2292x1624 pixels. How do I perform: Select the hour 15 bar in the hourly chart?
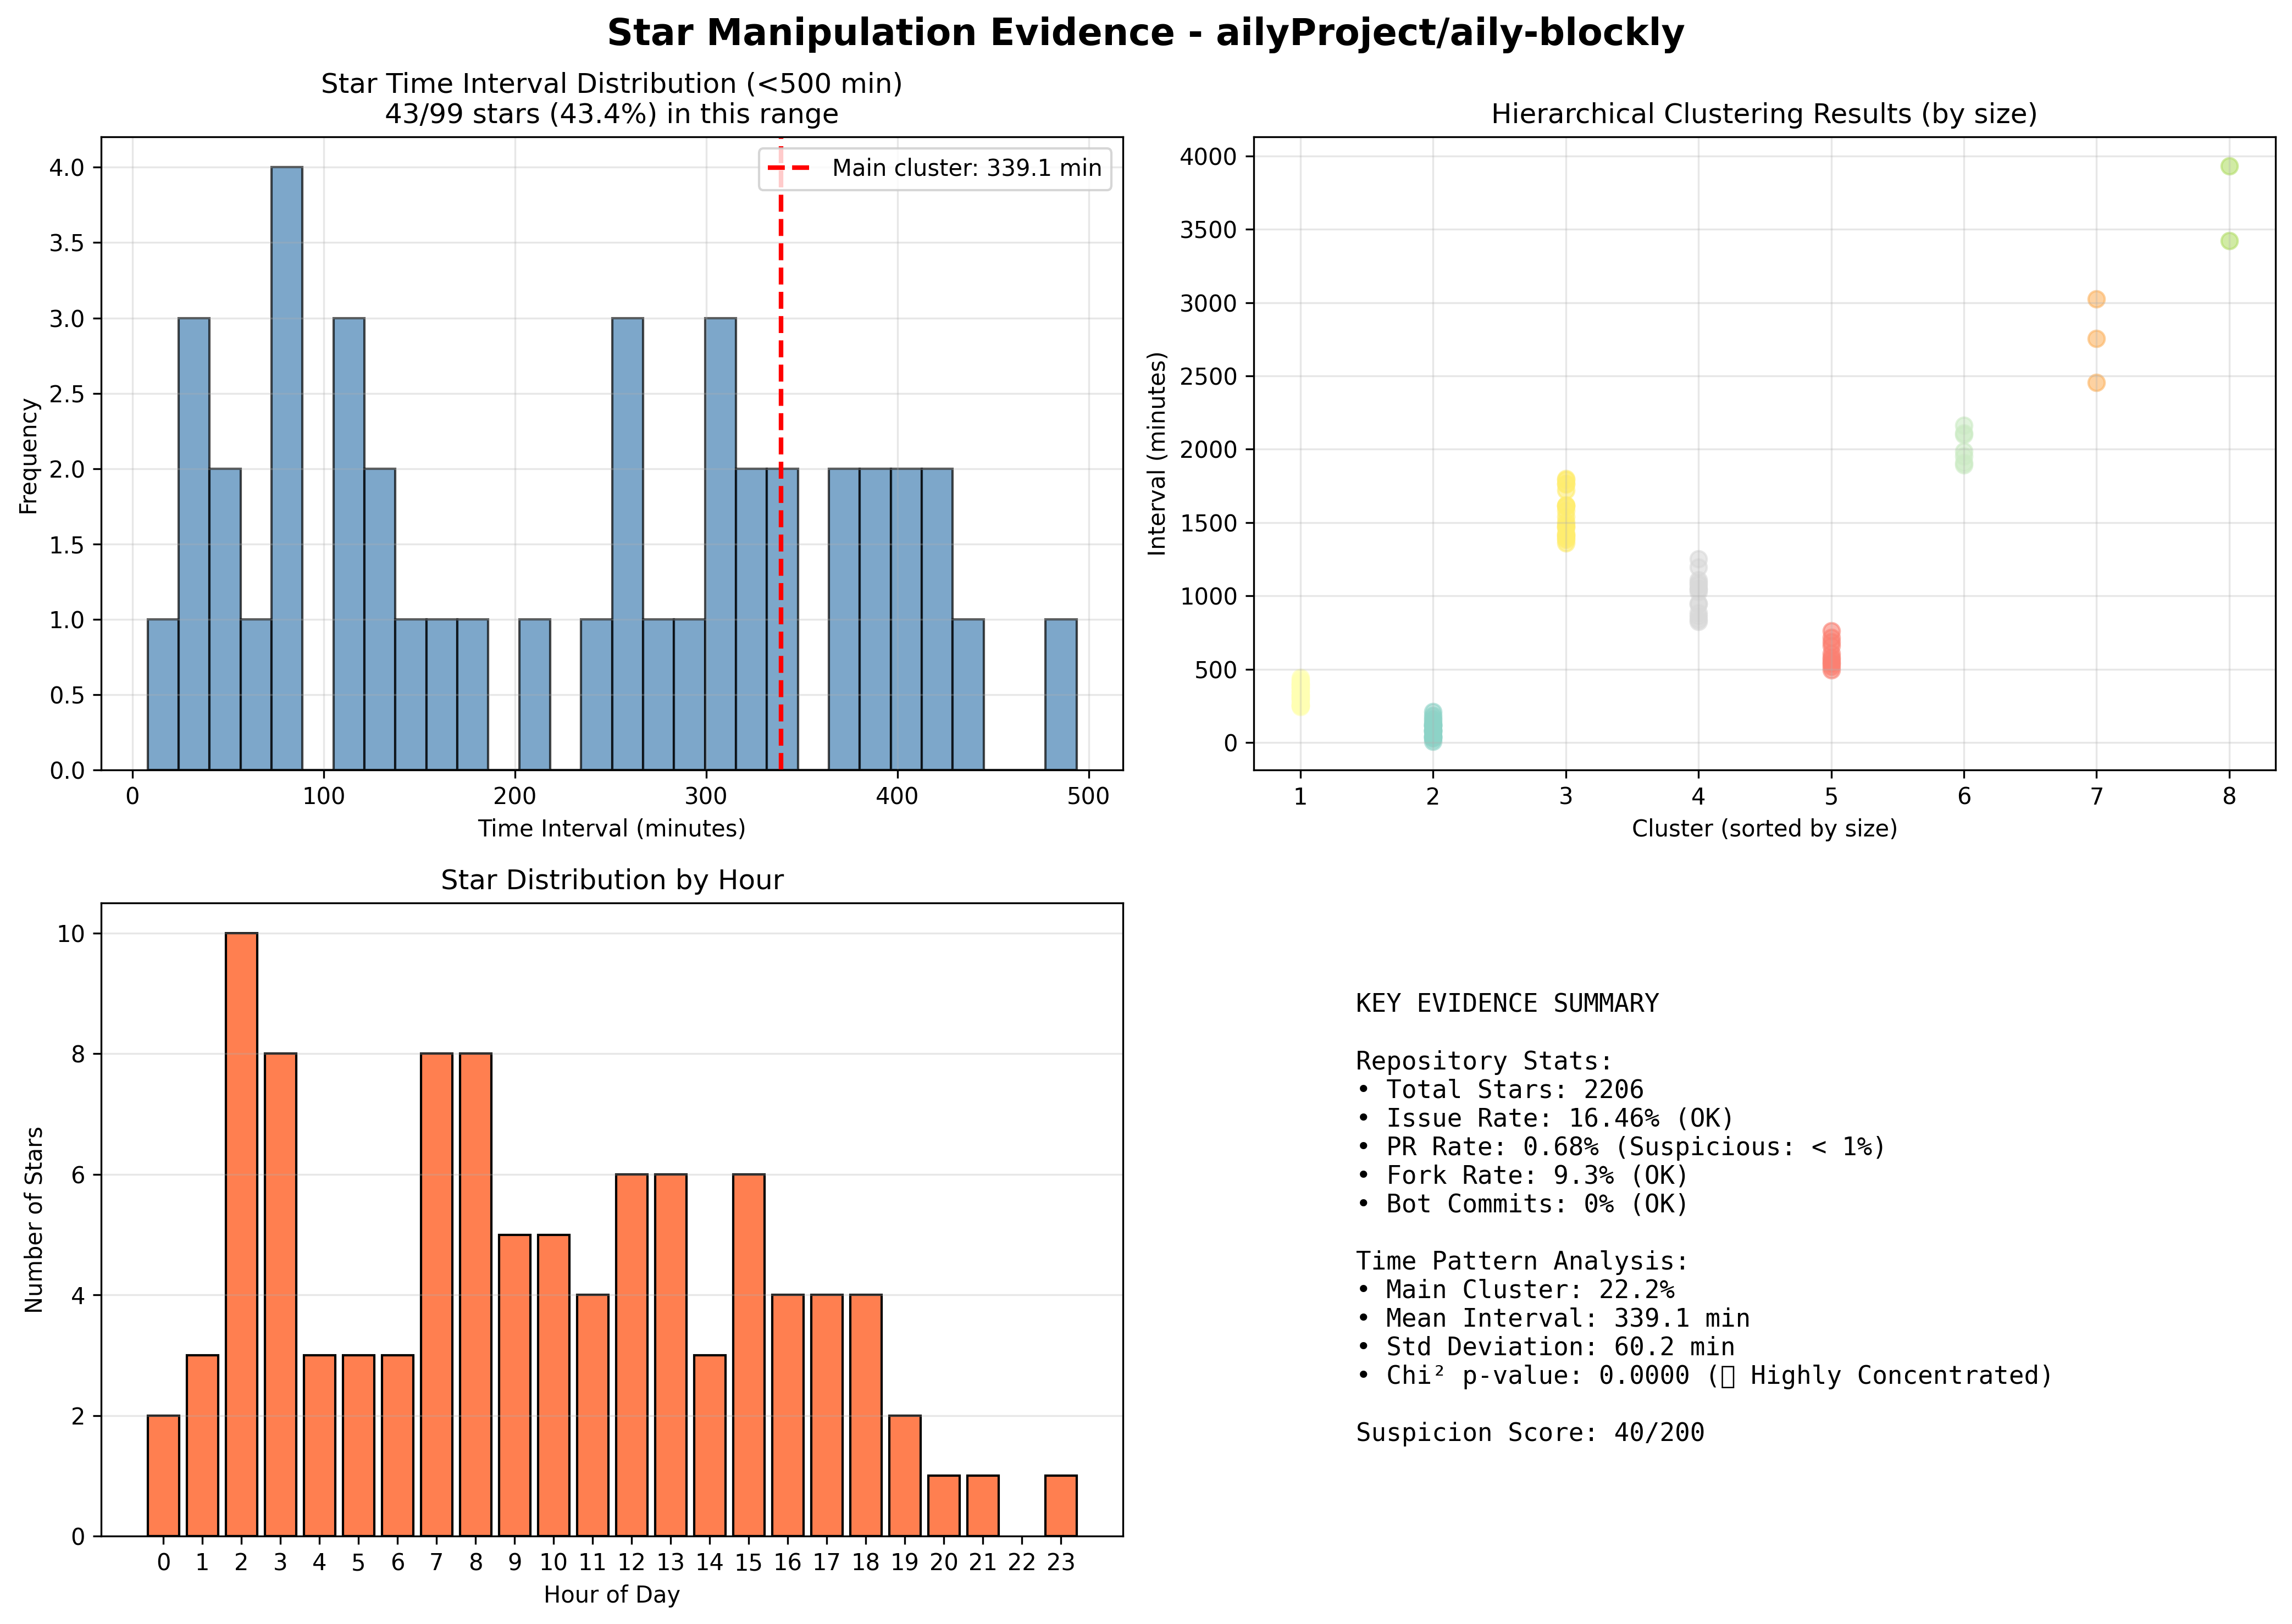click(748, 1355)
